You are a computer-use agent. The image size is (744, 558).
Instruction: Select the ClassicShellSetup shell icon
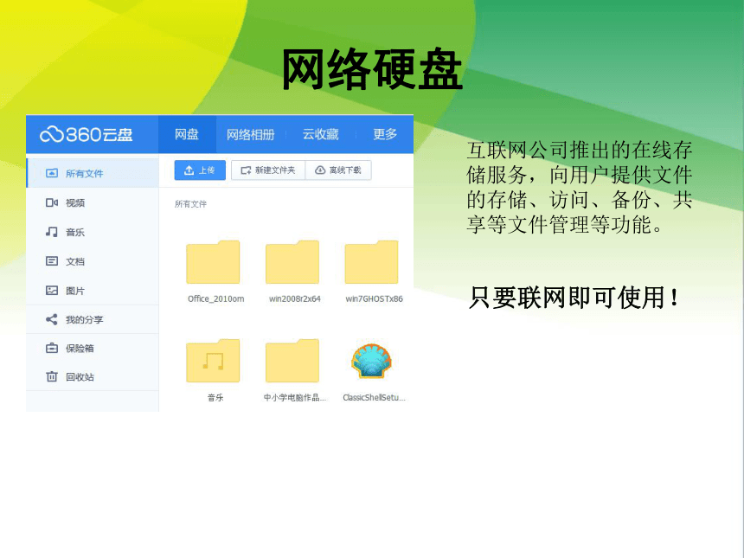pos(371,361)
